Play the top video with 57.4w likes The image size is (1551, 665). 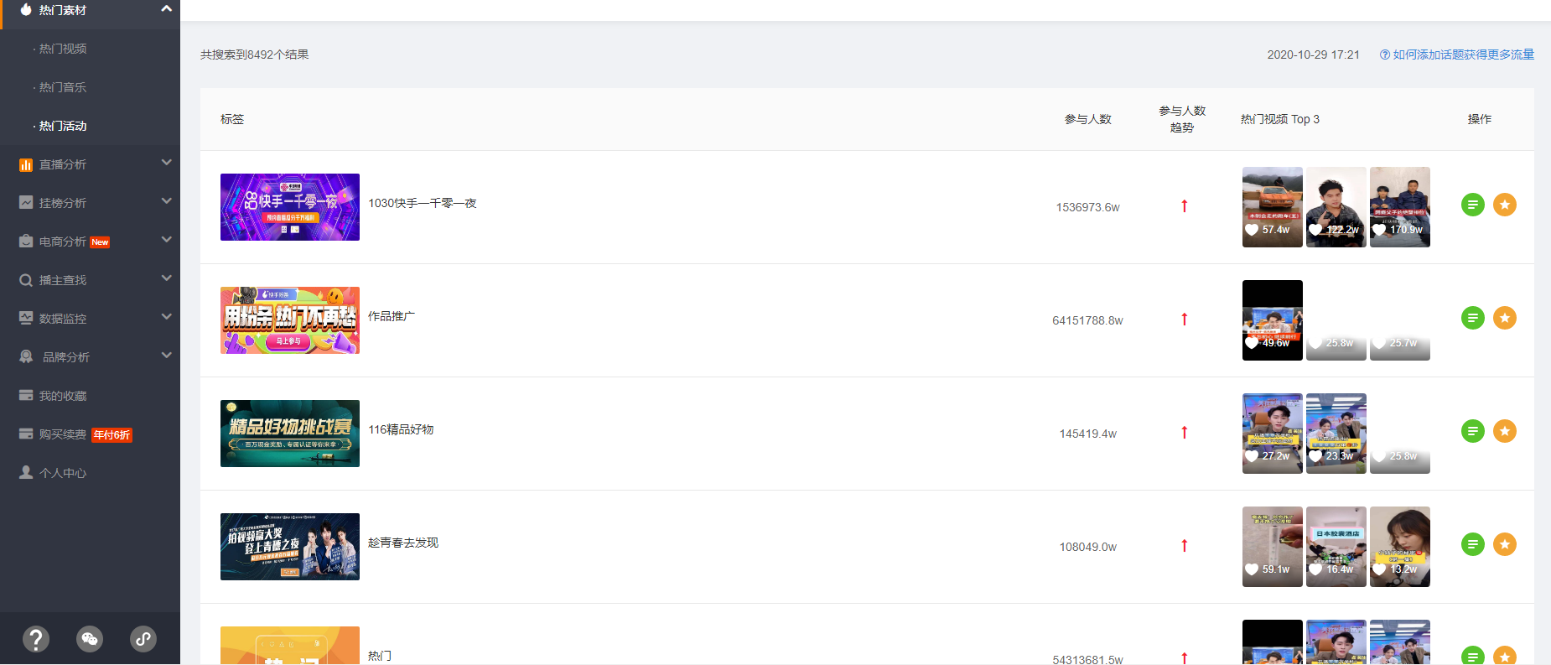1273,207
